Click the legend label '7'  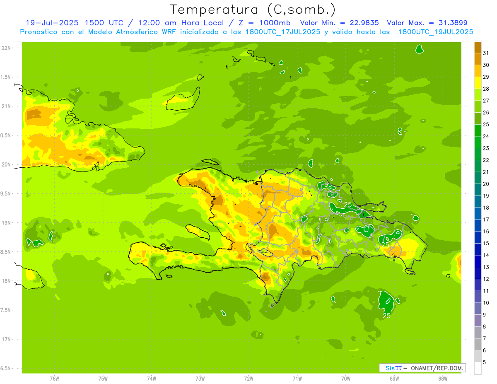tap(484, 338)
